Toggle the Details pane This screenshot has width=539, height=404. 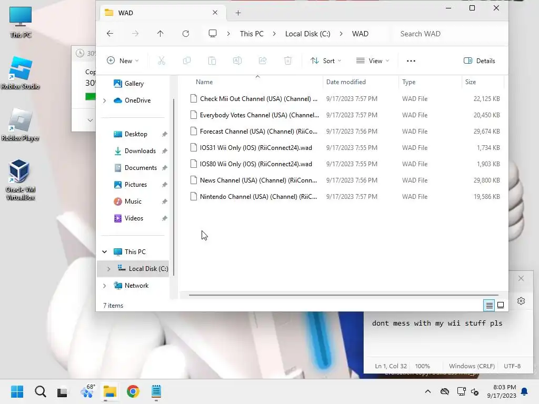(x=479, y=61)
